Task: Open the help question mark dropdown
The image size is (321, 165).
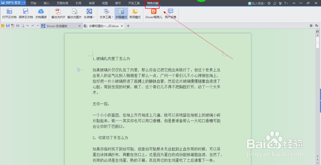Action: 286,3
